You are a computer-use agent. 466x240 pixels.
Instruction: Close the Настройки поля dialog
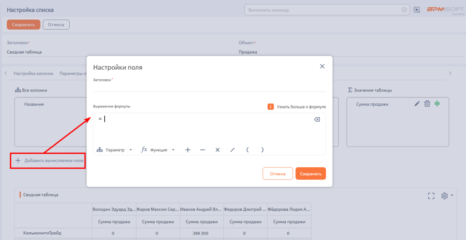(x=322, y=66)
